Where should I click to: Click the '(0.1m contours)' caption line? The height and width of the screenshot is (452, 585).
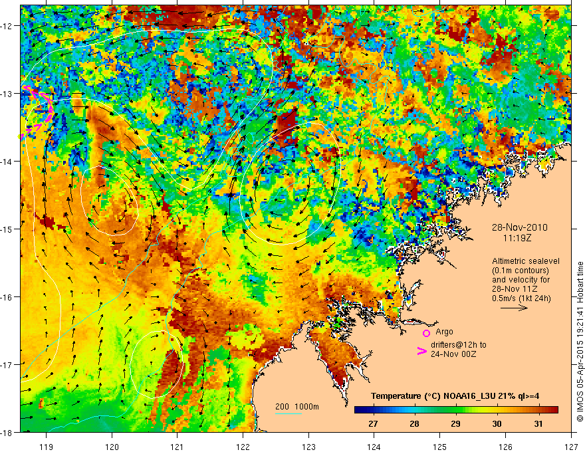[x=521, y=271]
